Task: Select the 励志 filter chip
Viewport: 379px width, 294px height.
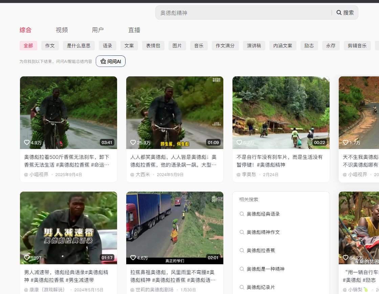Action: tap(309, 46)
